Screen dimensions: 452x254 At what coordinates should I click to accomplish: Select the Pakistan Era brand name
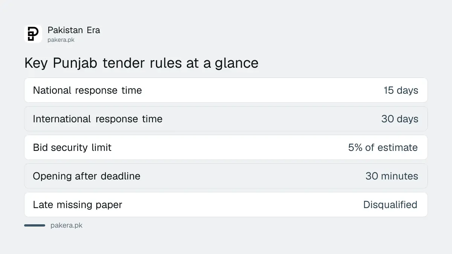point(74,30)
